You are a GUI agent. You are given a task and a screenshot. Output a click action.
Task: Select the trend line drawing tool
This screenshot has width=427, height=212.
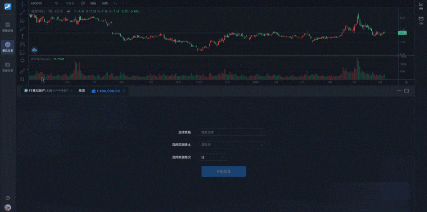point(23,13)
